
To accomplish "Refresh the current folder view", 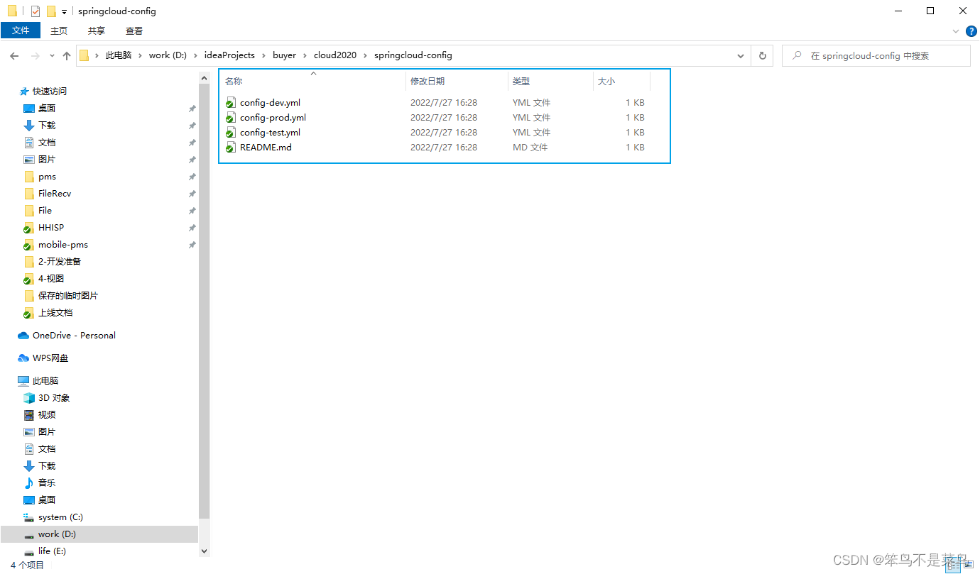I will pyautogui.click(x=763, y=55).
